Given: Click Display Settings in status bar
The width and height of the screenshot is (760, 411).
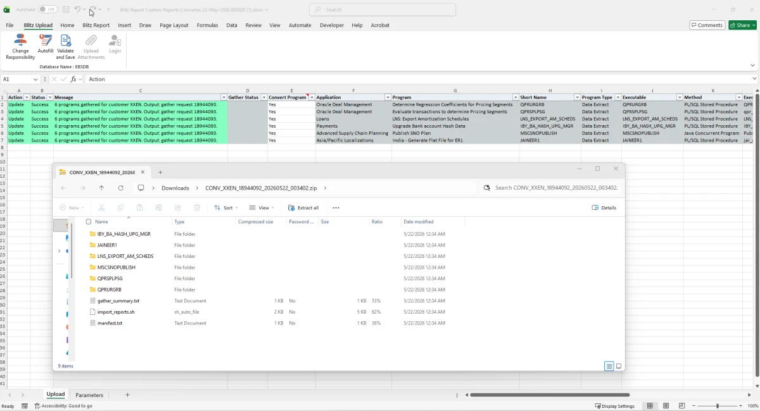Looking at the screenshot, I should 615,406.
